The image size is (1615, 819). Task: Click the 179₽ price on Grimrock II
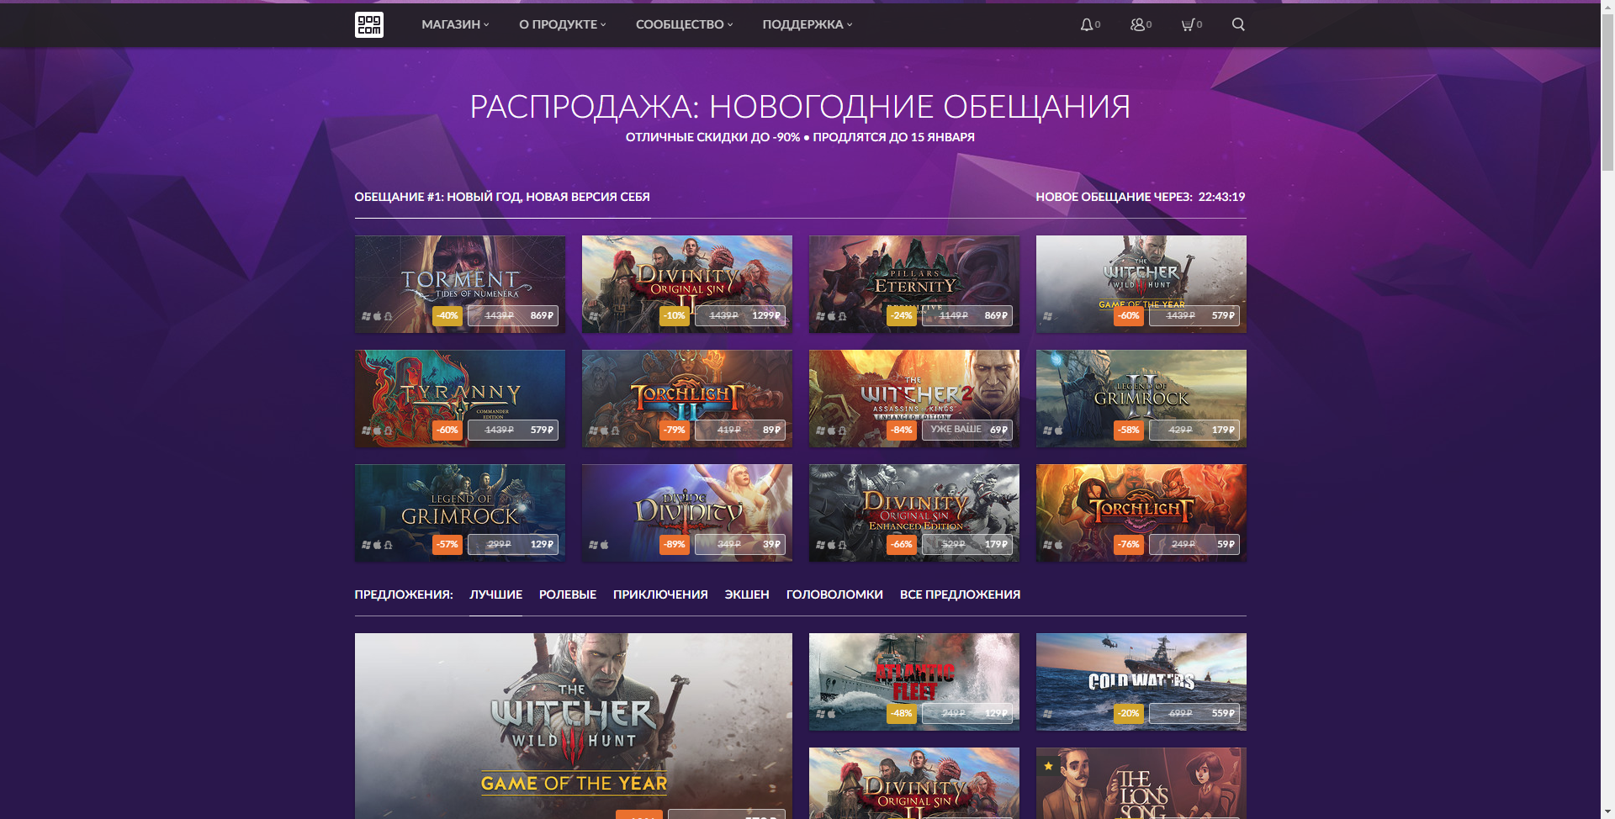coord(1223,431)
